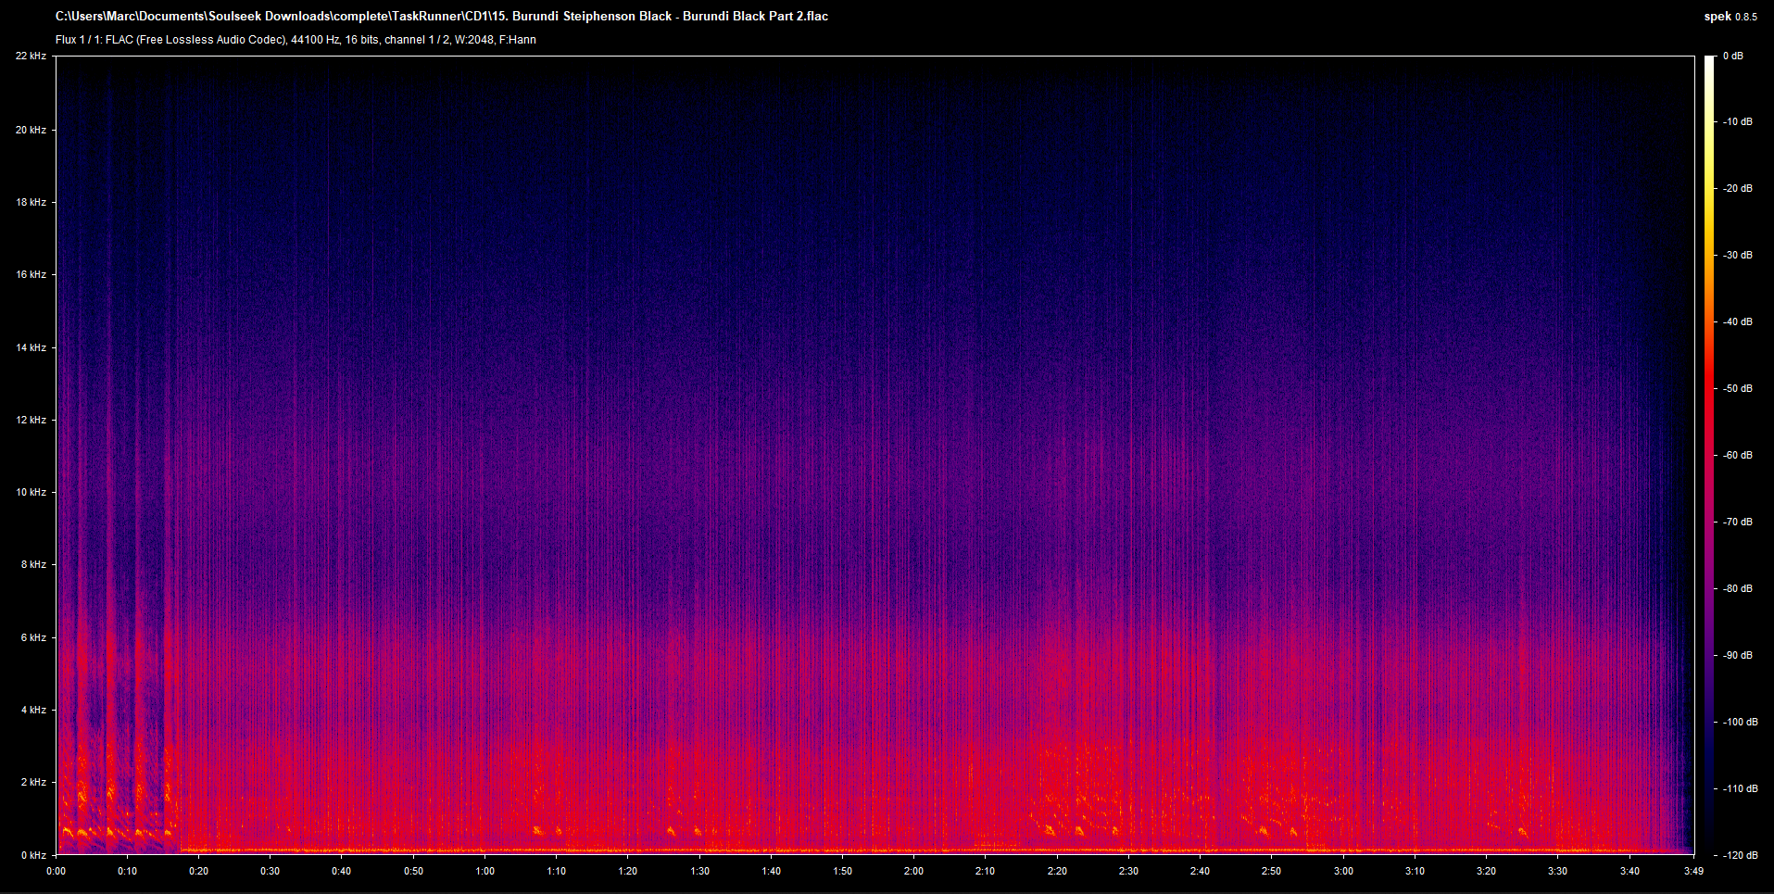1774x894 pixels.
Task: Click the spek 0.8.5 version label
Action: 1730,16
